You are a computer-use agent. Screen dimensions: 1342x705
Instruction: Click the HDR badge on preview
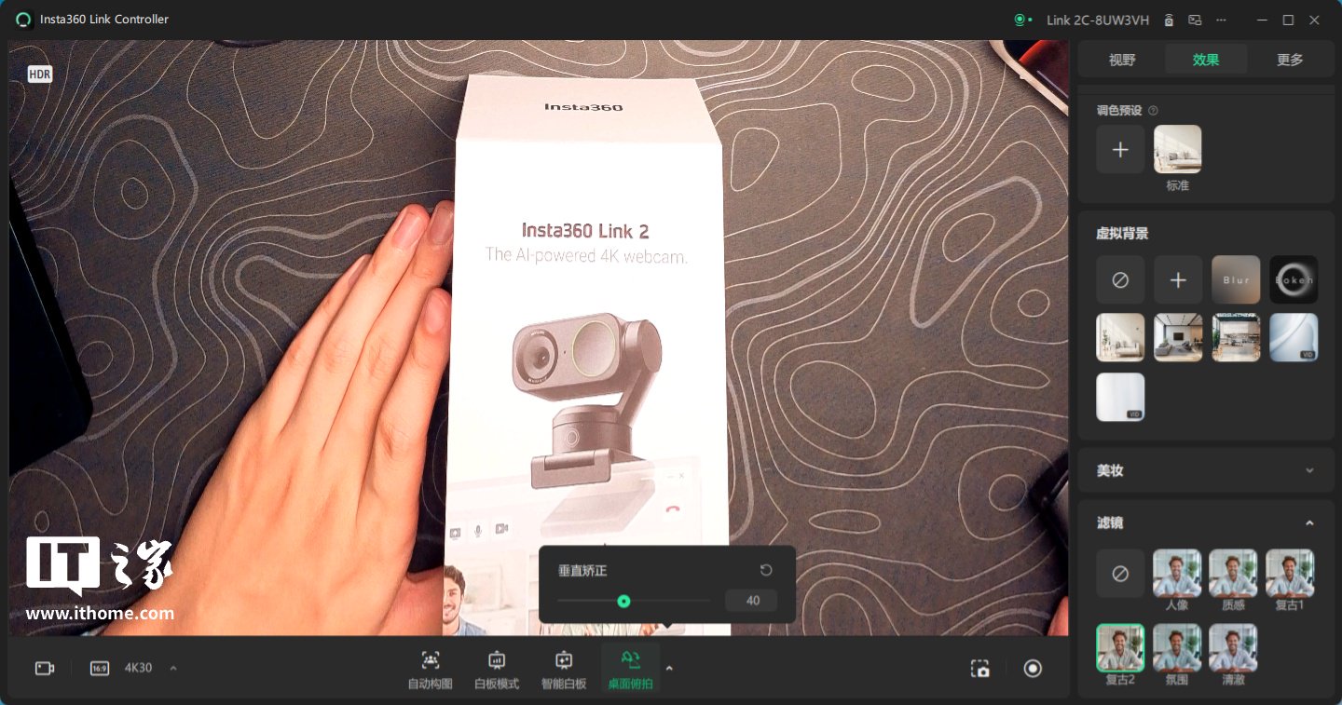tap(40, 74)
